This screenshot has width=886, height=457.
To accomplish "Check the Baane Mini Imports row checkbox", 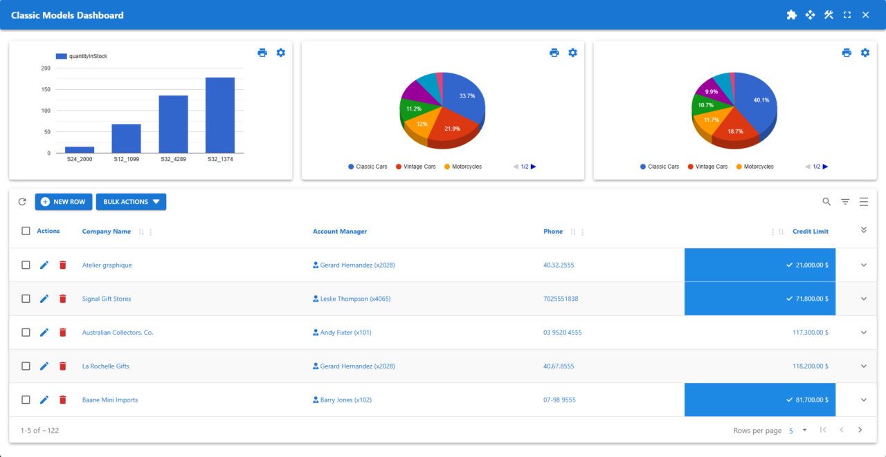I will (26, 400).
